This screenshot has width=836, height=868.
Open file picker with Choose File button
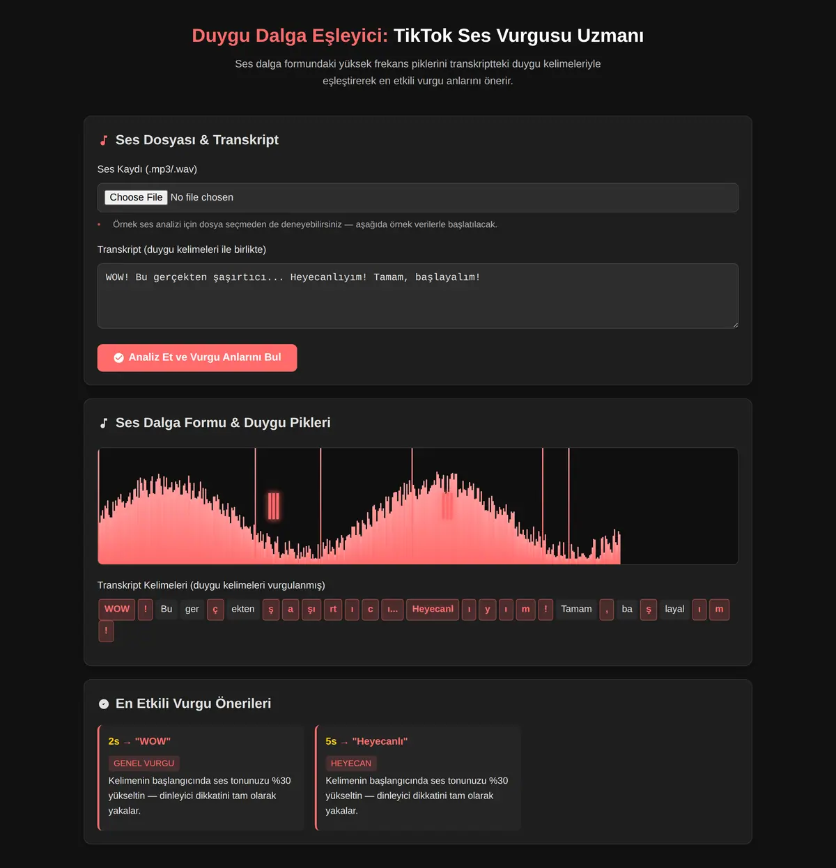coord(136,198)
